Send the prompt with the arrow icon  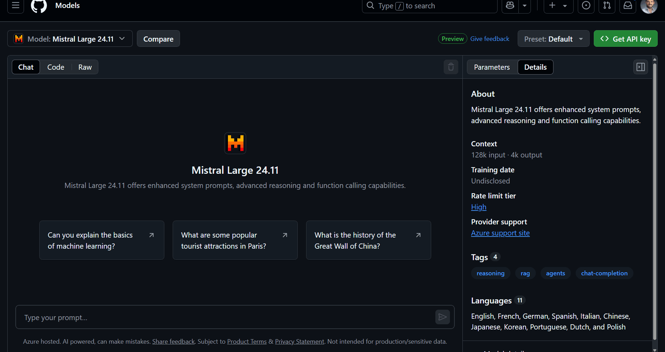click(x=443, y=317)
